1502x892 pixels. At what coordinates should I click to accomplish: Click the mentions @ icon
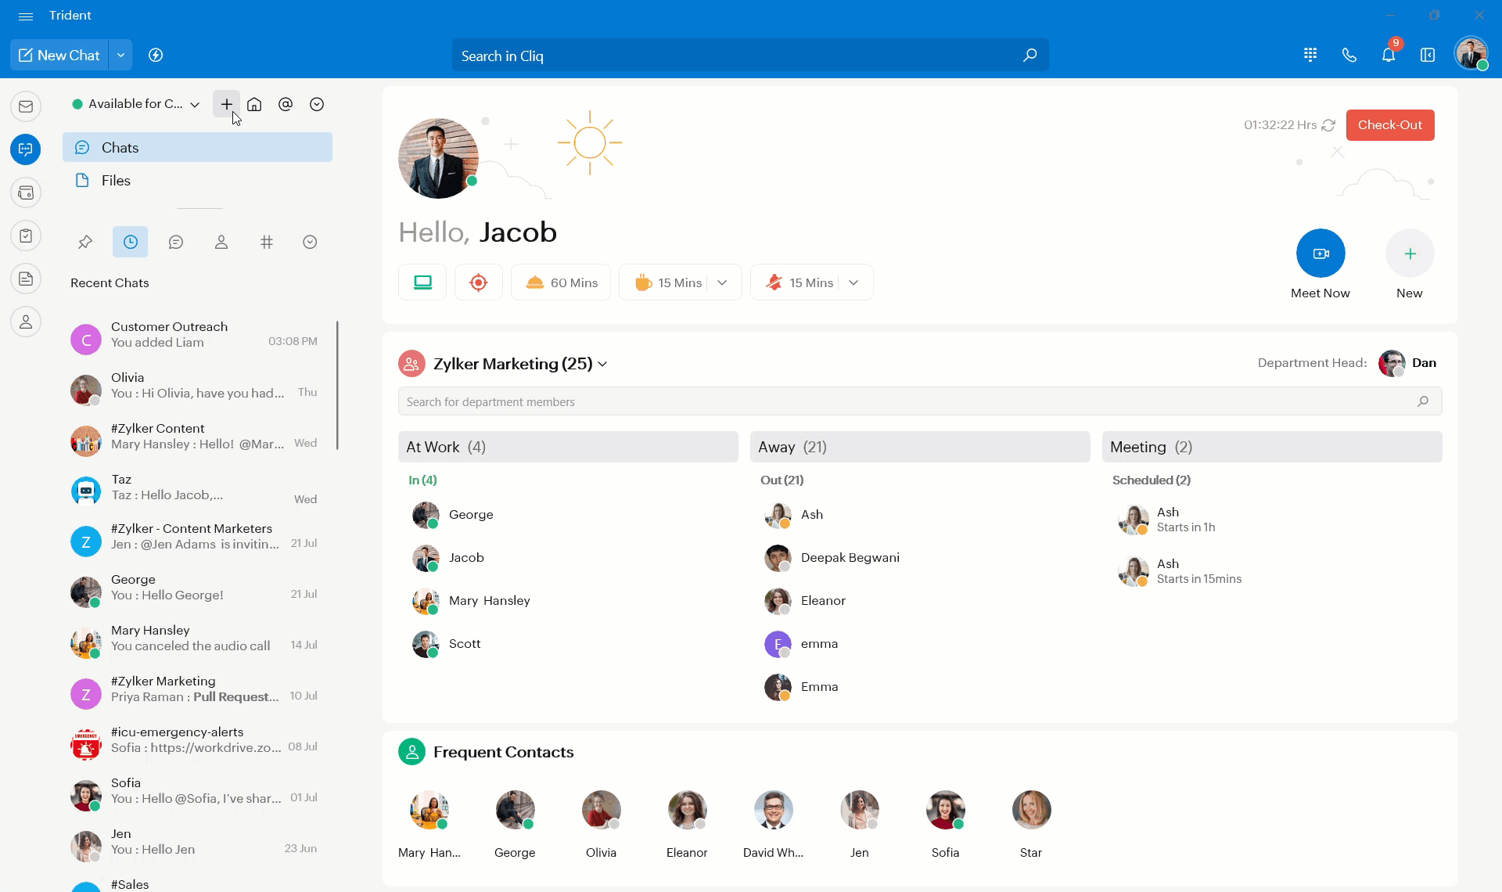pyautogui.click(x=286, y=104)
